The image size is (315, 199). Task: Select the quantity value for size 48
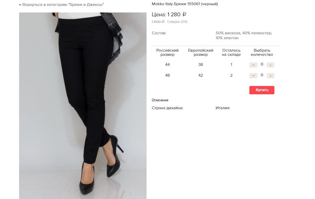(x=262, y=75)
